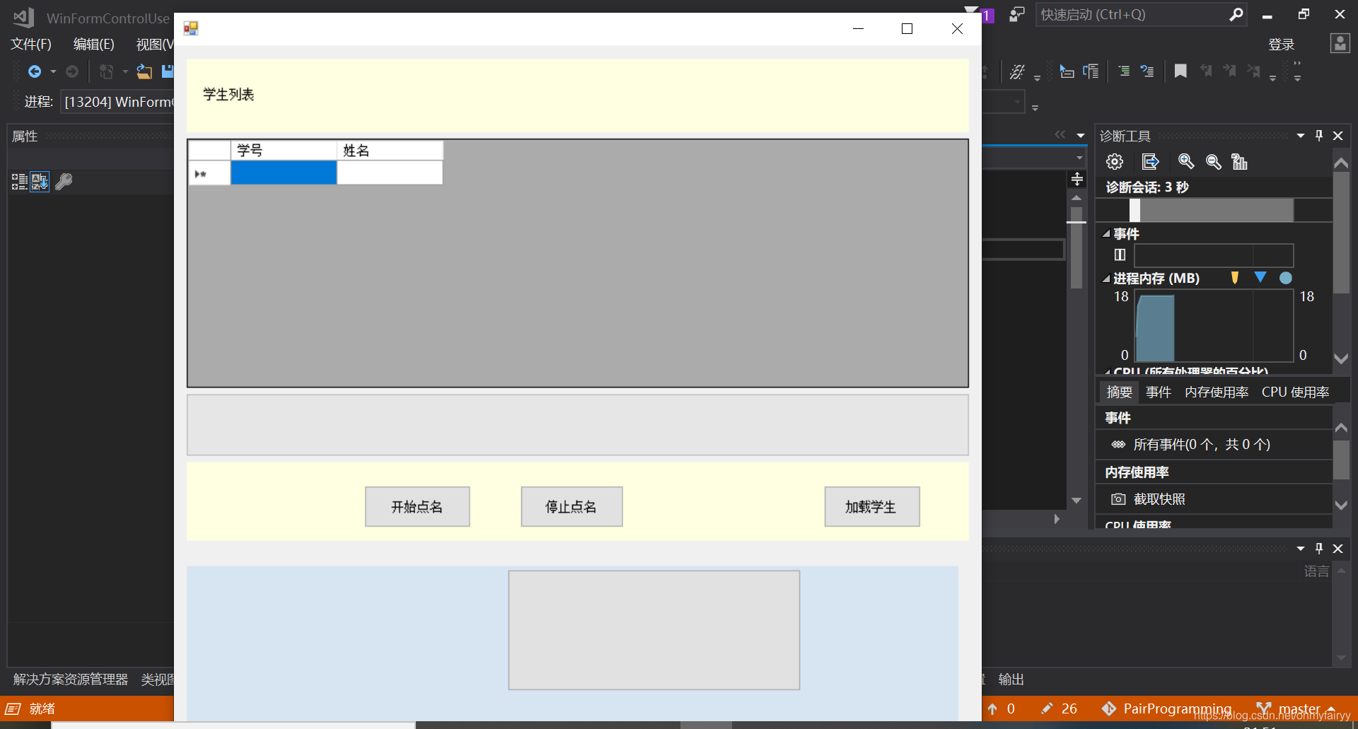Screen dimensions: 1358x729
Task: Open the 输出 tab
Action: click(1011, 680)
